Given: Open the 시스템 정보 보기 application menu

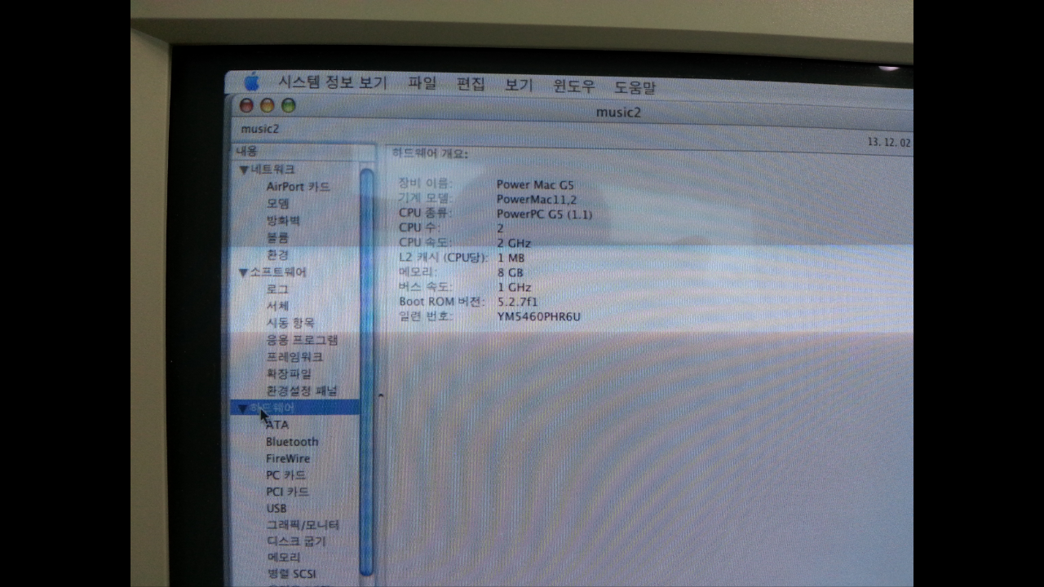Looking at the screenshot, I should point(333,82).
